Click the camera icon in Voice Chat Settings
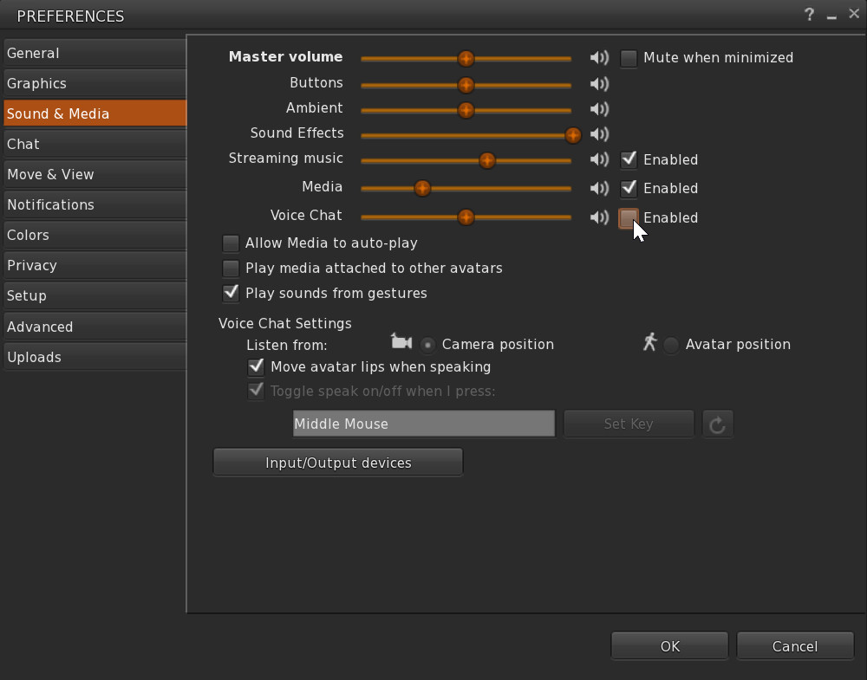Screen dimensions: 867x680 401,342
